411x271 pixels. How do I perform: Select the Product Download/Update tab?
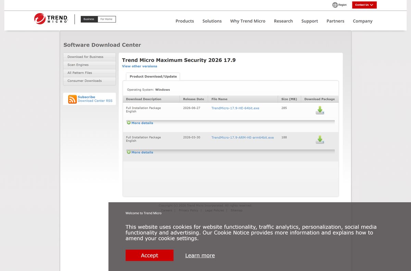pyautogui.click(x=153, y=77)
